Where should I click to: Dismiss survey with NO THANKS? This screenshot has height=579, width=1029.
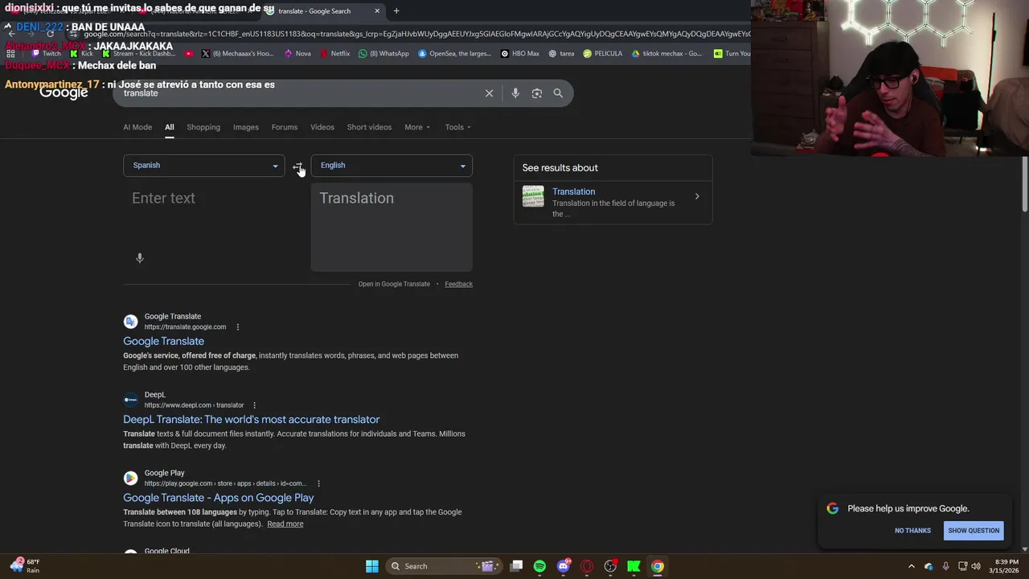point(912,531)
